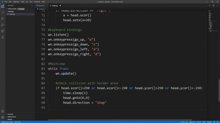Image resolution: width=220 pixels, height=123 pixels.
Task: Open the Extensions view
Action: pos(3,31)
